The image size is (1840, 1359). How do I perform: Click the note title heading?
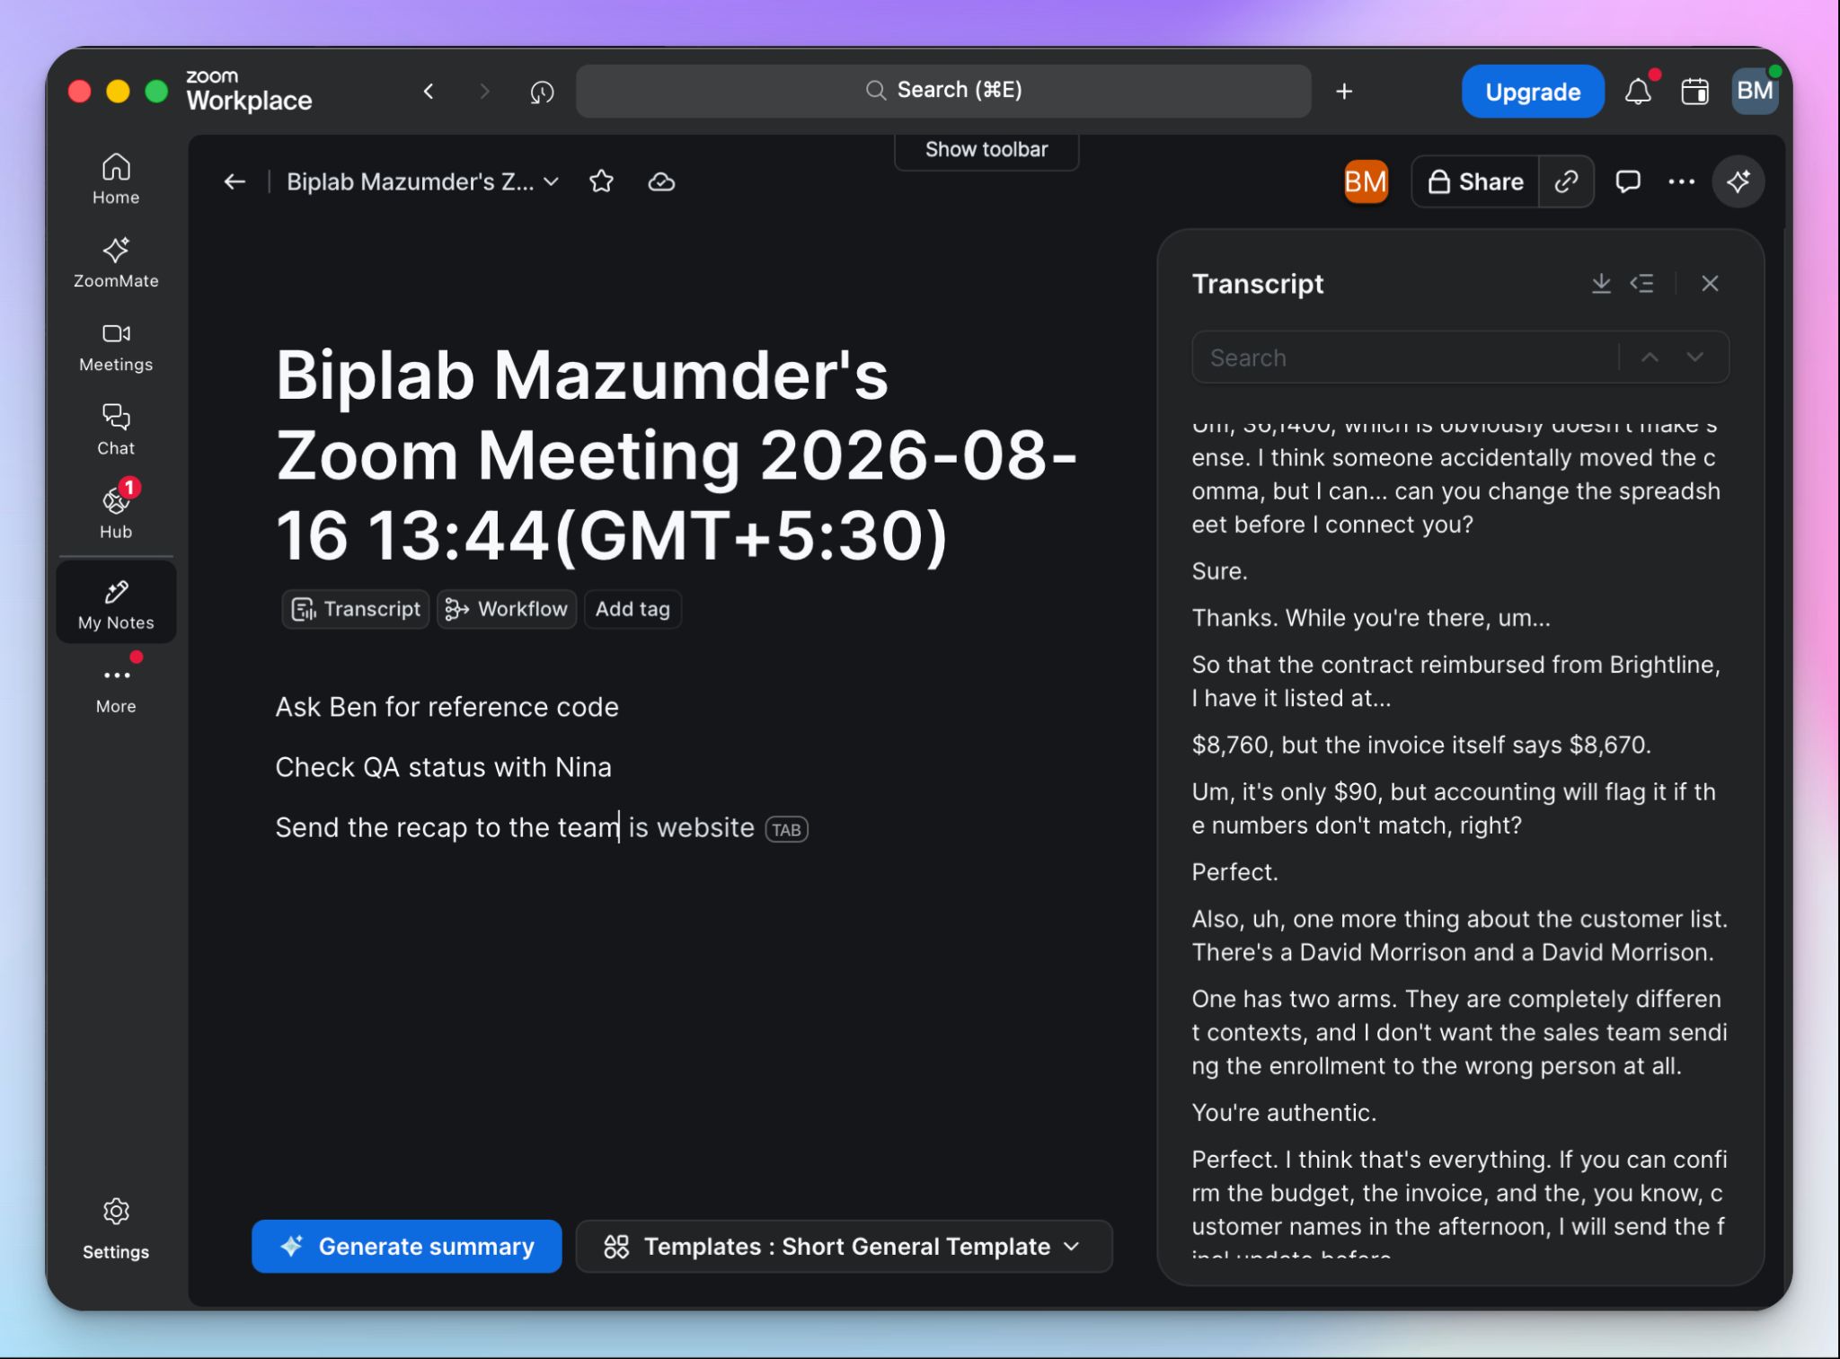676,455
